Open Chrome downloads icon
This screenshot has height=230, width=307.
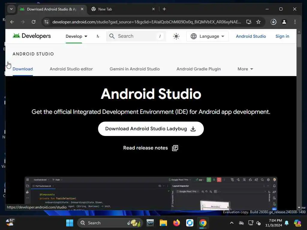273,22
